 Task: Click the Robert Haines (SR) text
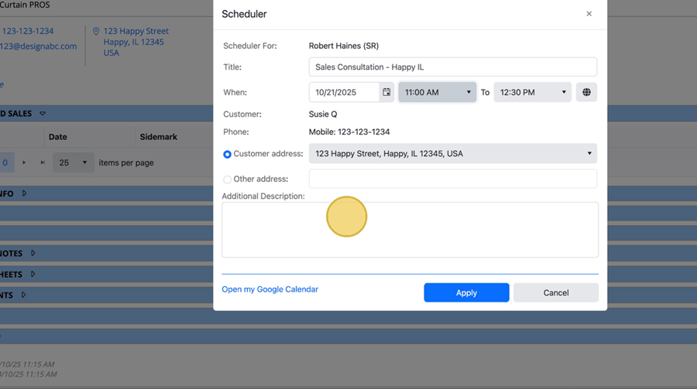click(344, 46)
